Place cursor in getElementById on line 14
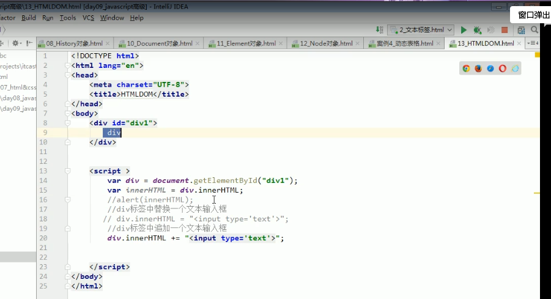This screenshot has width=551, height=299. click(225, 180)
